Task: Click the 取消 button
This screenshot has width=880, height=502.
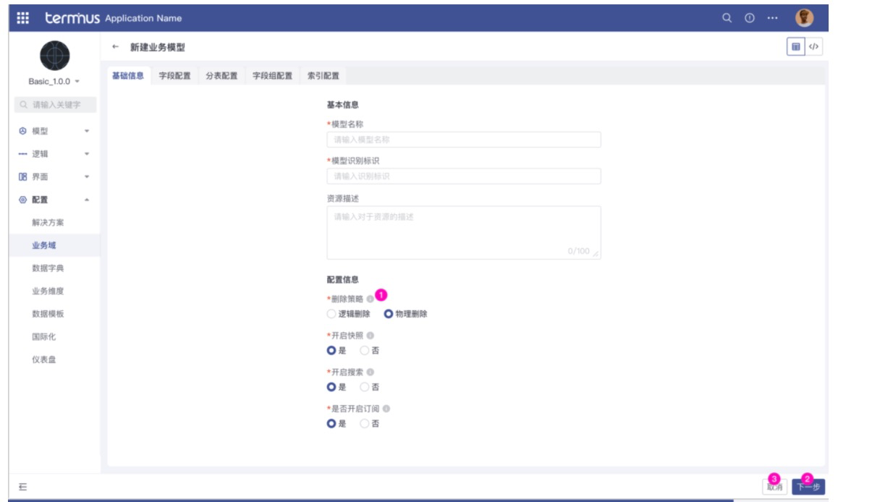Action: coord(774,488)
